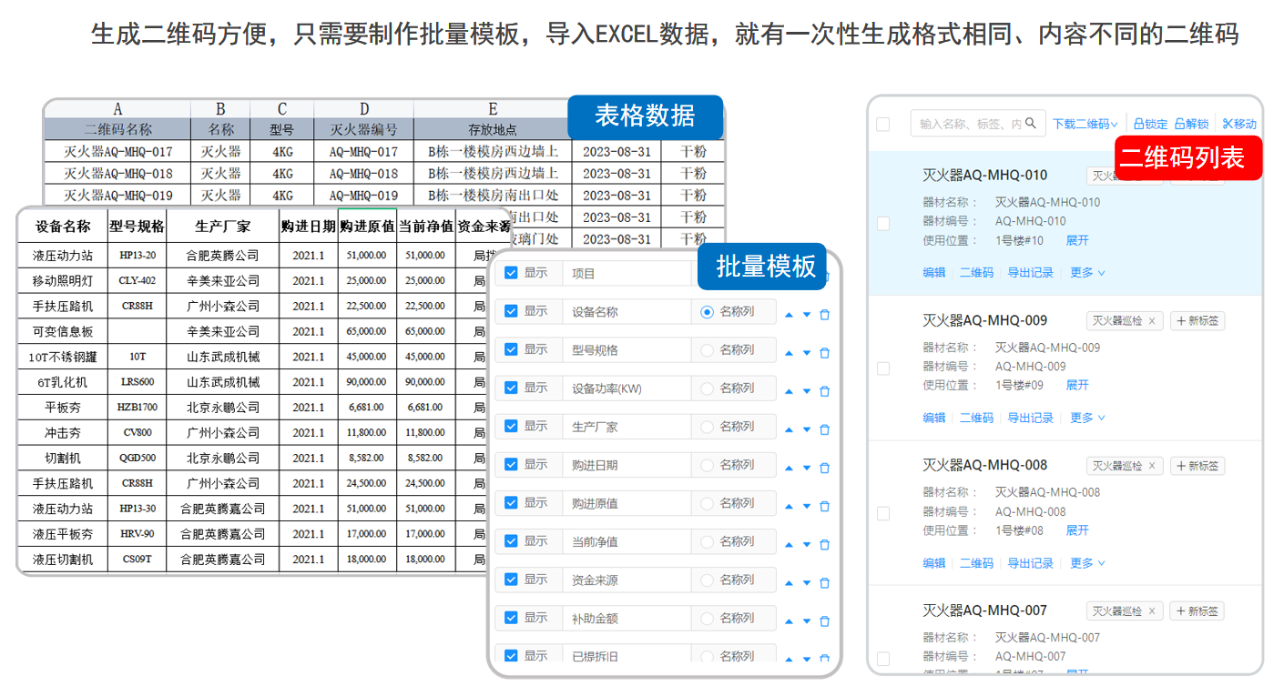Image resolution: width=1284 pixels, height=686 pixels.
Task: Expand 展开 for 灭火器AQ-MHQ-008
Action: pyautogui.click(x=1077, y=529)
